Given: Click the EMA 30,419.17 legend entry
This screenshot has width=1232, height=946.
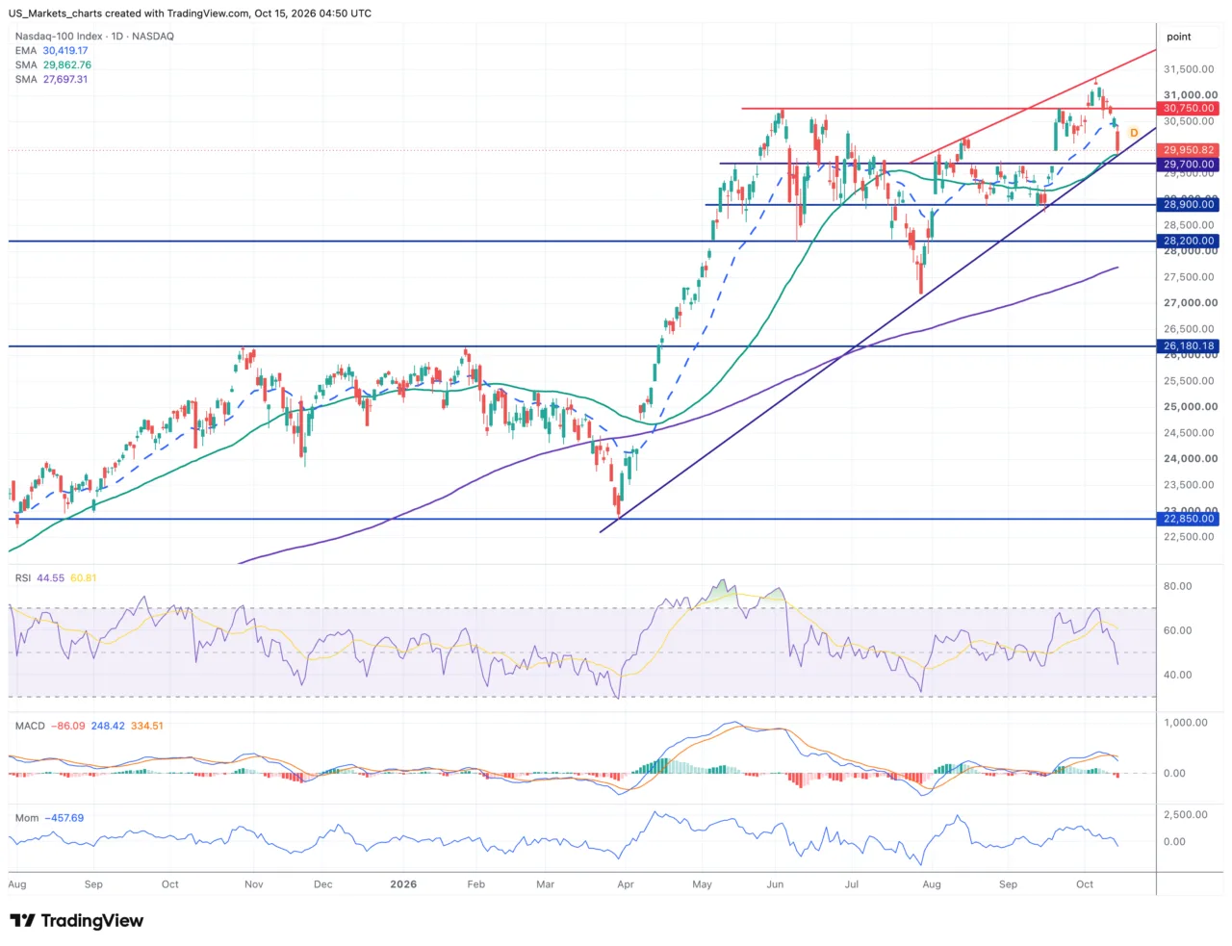Looking at the screenshot, I should coord(51,51).
